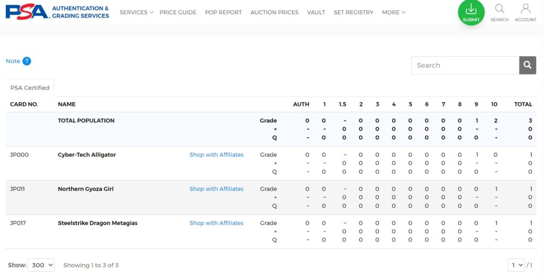Viewport: 544px width, 277px height.
Task: Open the Show 300 rows dropdown
Action: coord(41,265)
